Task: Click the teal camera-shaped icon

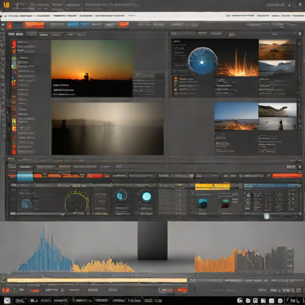Action: [203, 203]
